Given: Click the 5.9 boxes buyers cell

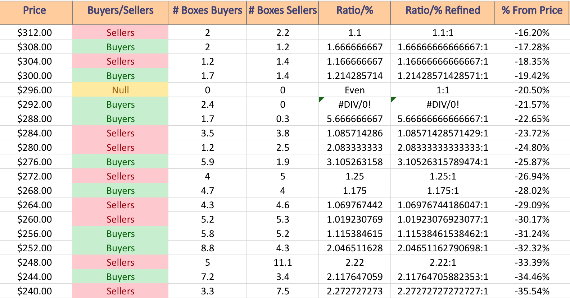Looking at the screenshot, I should tap(207, 162).
